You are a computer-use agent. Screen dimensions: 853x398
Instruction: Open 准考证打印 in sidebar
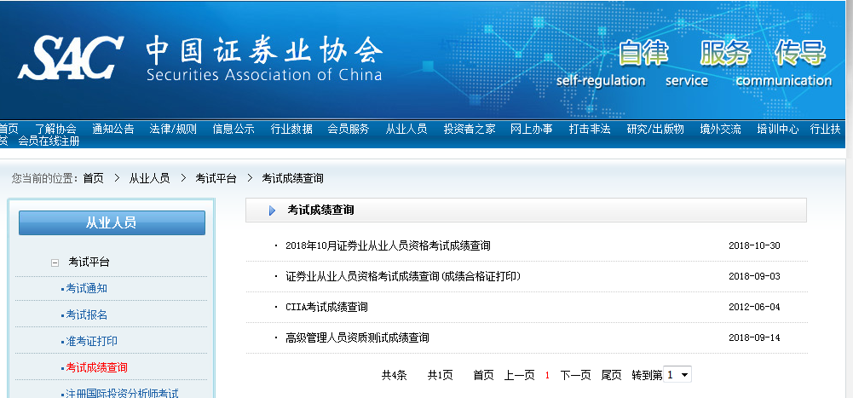click(x=91, y=342)
